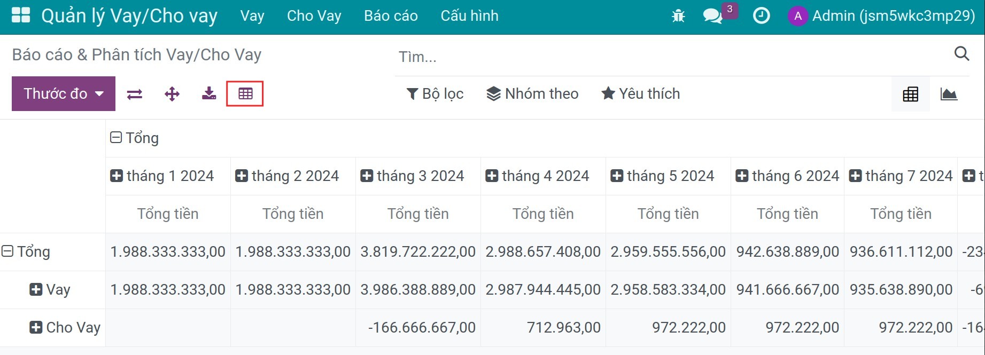This screenshot has height=355, width=985.
Task: Expand the Vay row
Action: (50, 289)
